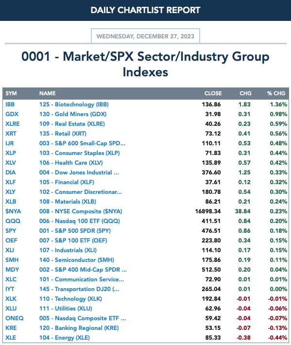Open 110 - Technology (XLK) link

70,298
